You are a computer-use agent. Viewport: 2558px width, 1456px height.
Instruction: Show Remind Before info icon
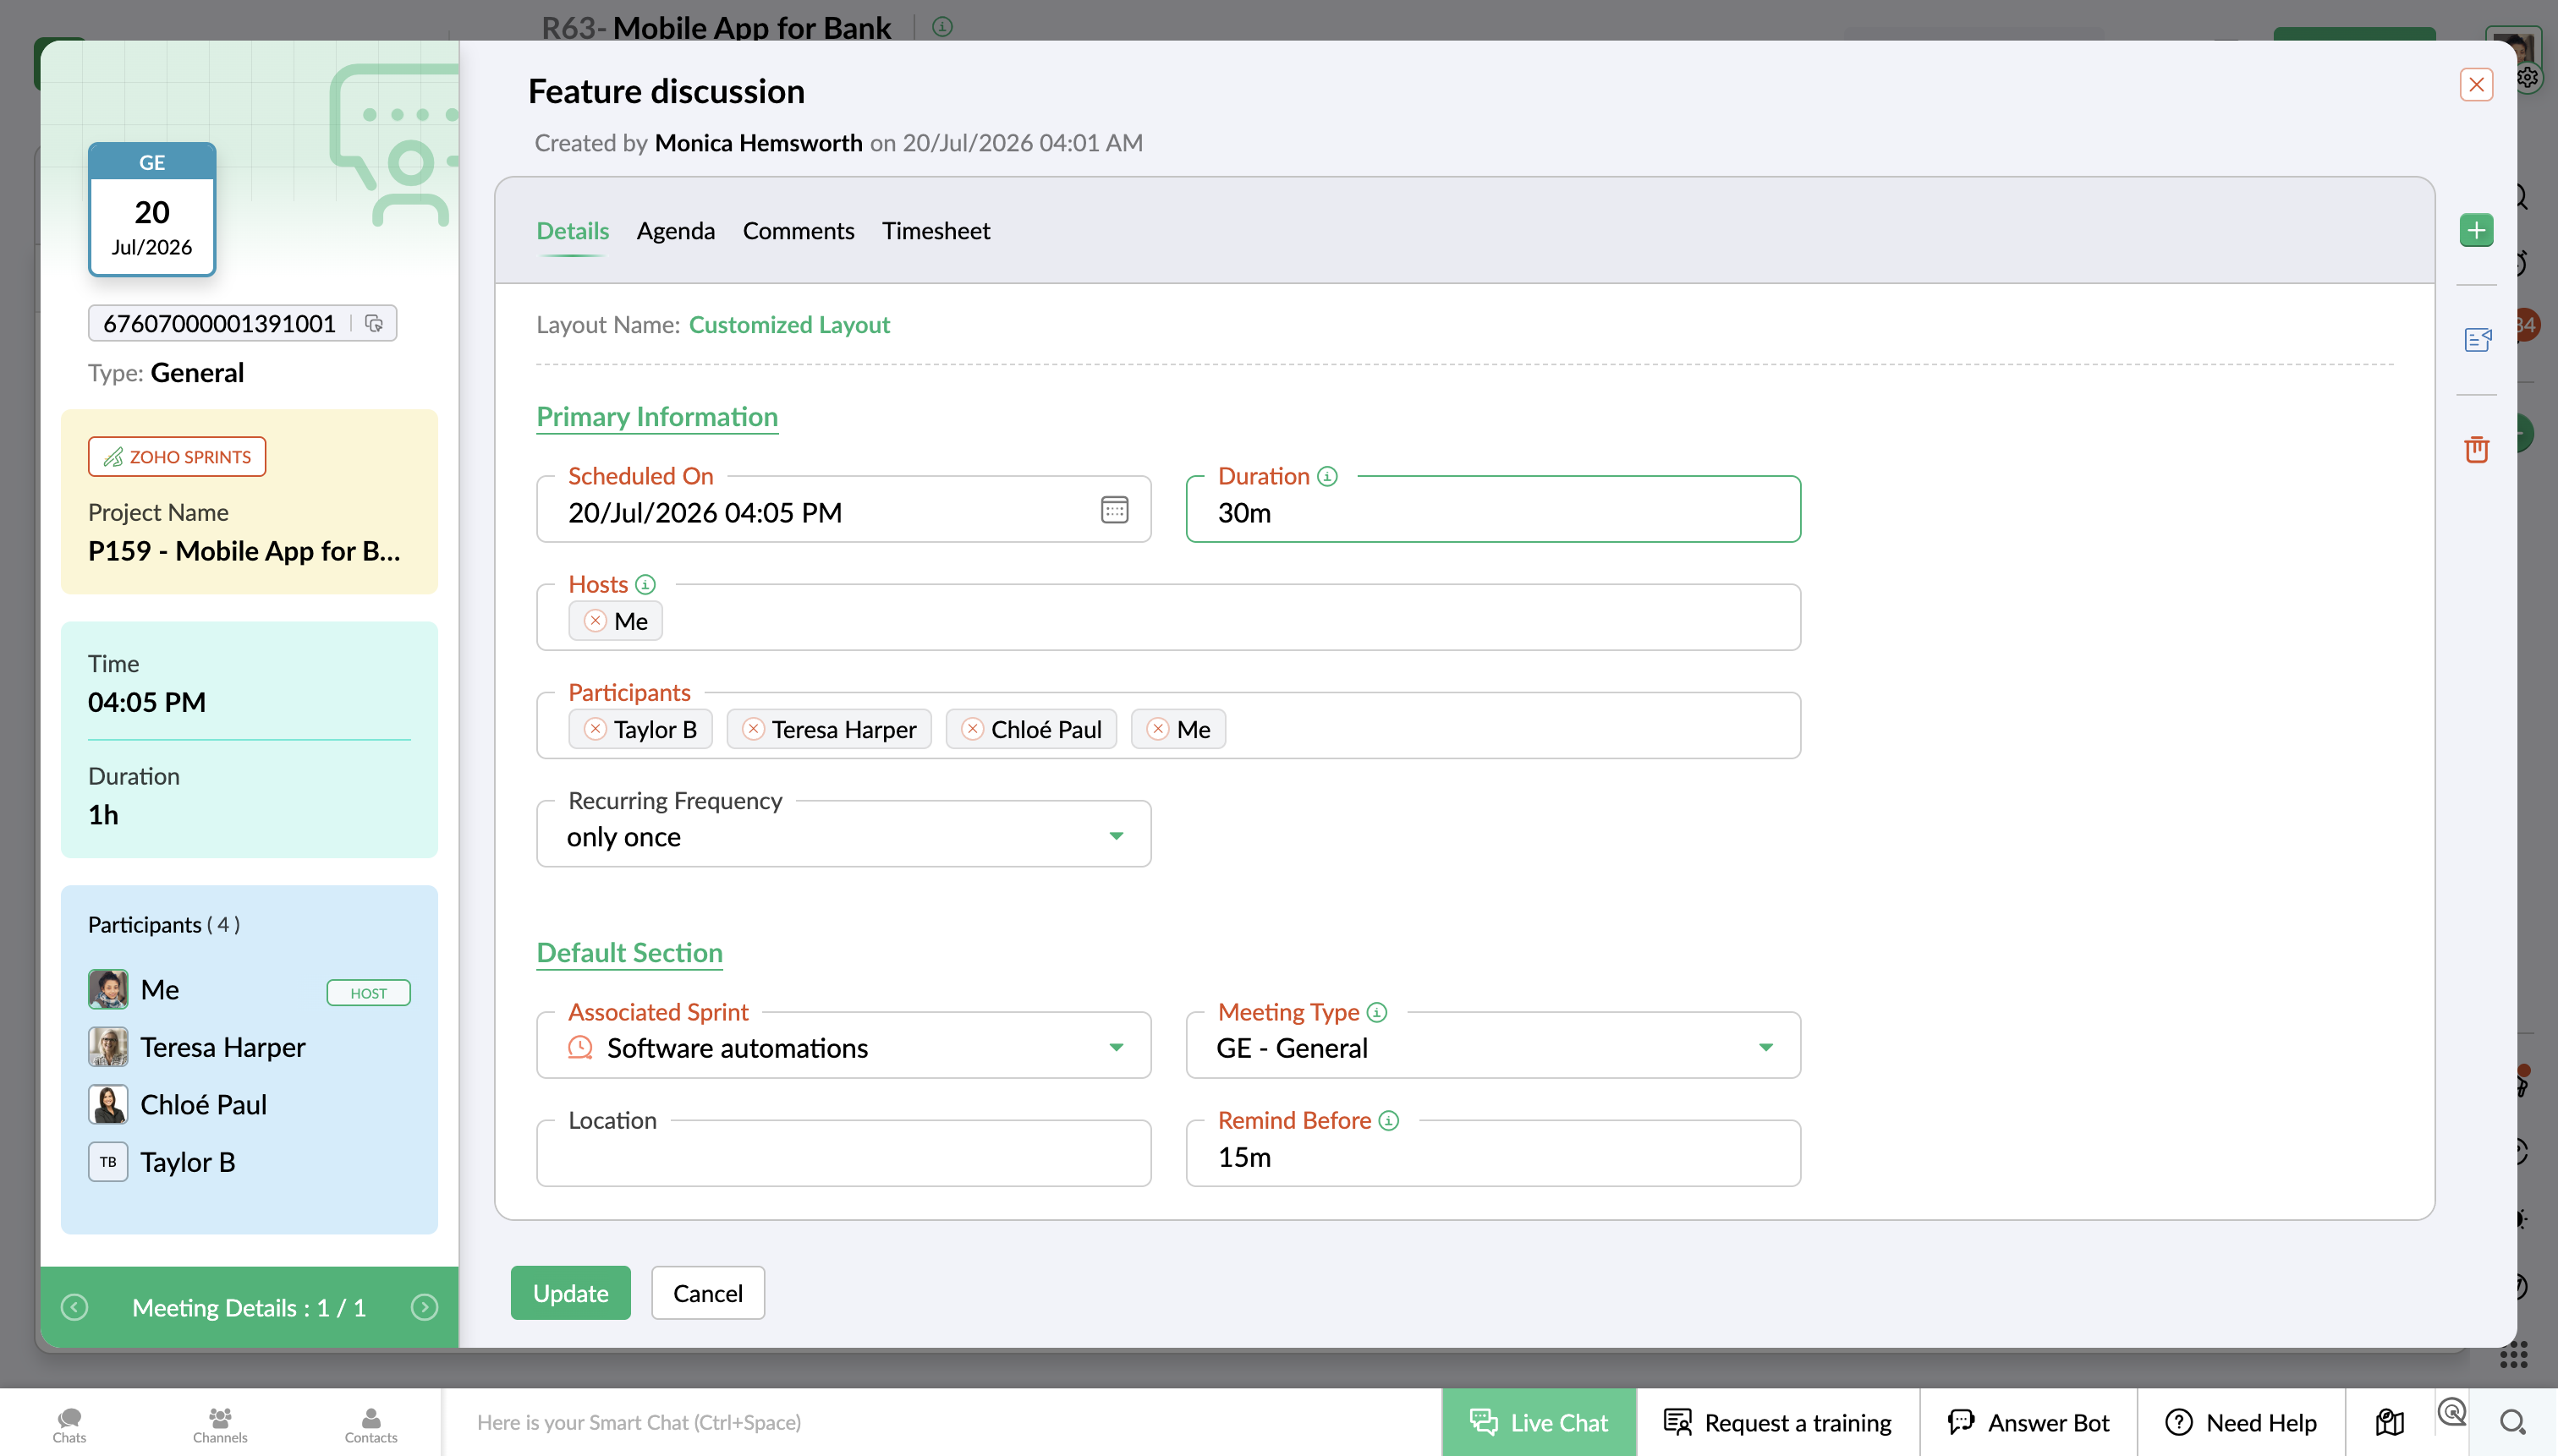click(x=1388, y=1120)
